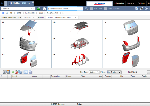Click the save floppy disk icon
Viewport: 150px width, 106px height.
[x=8, y=72]
